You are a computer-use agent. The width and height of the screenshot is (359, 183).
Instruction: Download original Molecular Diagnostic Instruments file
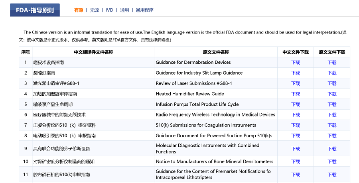tap(332, 149)
